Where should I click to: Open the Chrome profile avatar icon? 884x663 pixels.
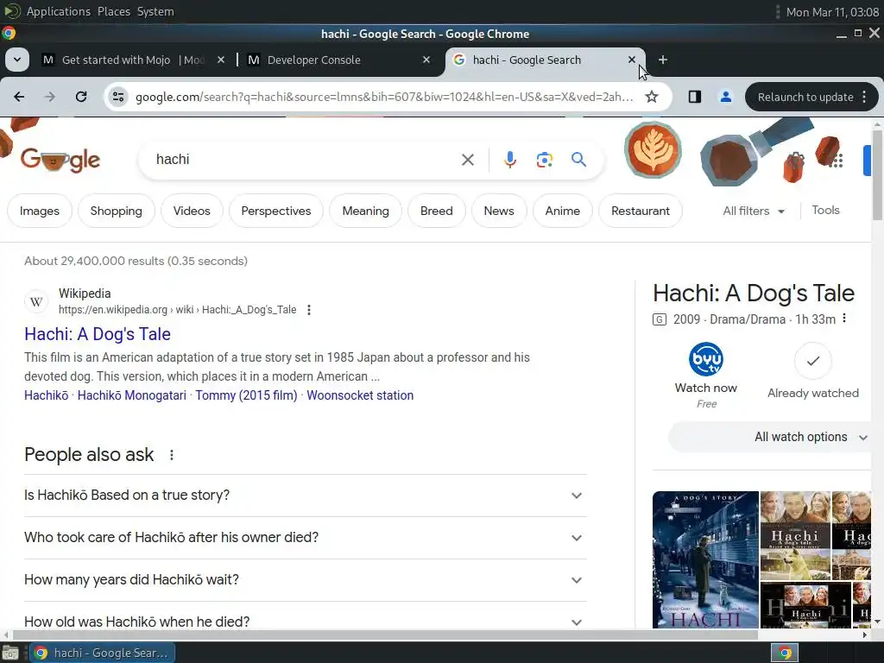pyautogui.click(x=725, y=97)
